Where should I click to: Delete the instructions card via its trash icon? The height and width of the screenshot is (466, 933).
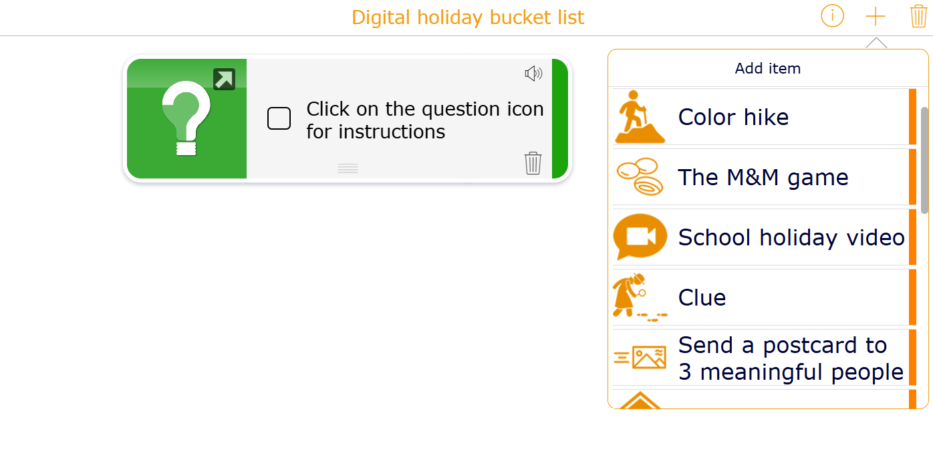pos(533,162)
